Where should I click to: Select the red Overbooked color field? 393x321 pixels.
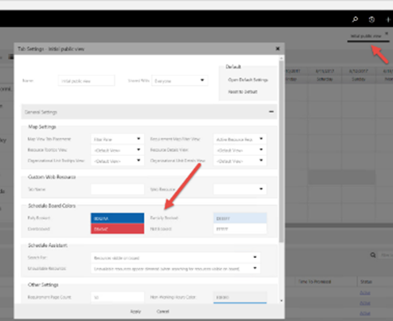click(x=117, y=229)
